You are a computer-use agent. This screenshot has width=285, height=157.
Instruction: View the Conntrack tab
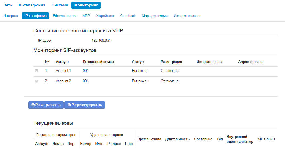128,16
